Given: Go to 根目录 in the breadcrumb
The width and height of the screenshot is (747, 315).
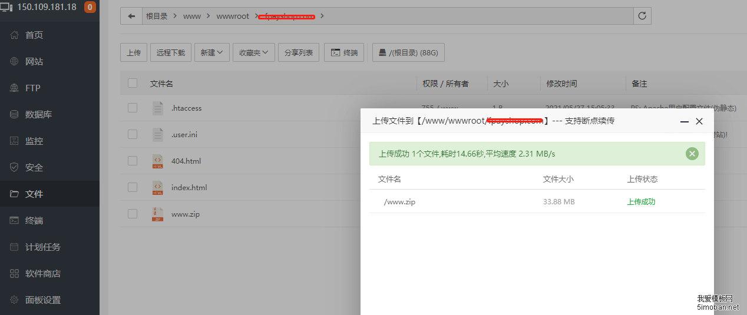Looking at the screenshot, I should point(157,16).
